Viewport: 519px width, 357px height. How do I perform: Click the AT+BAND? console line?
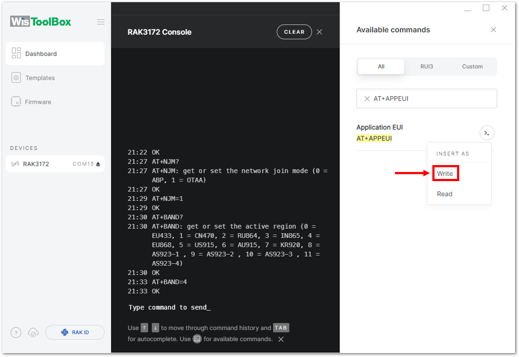167,217
